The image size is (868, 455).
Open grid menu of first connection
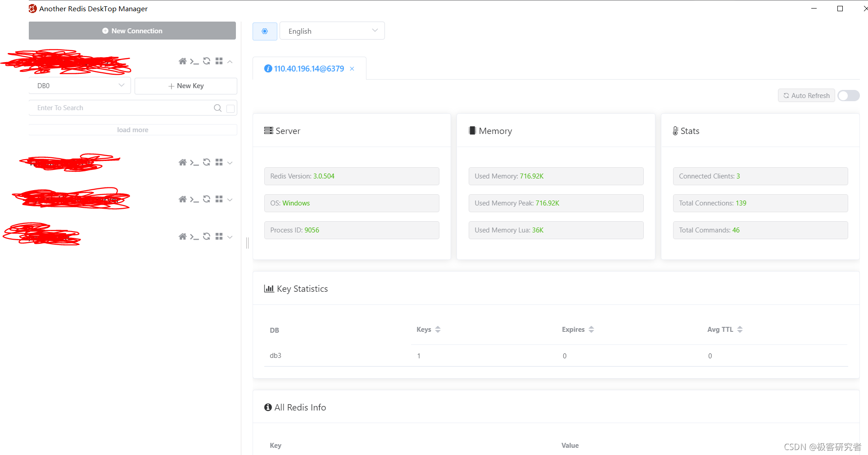(219, 61)
